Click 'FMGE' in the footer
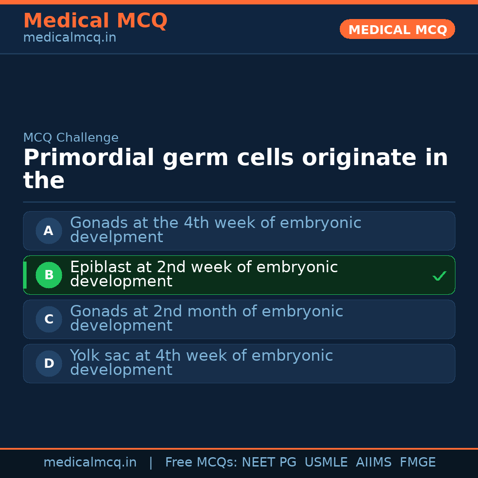 (417, 463)
